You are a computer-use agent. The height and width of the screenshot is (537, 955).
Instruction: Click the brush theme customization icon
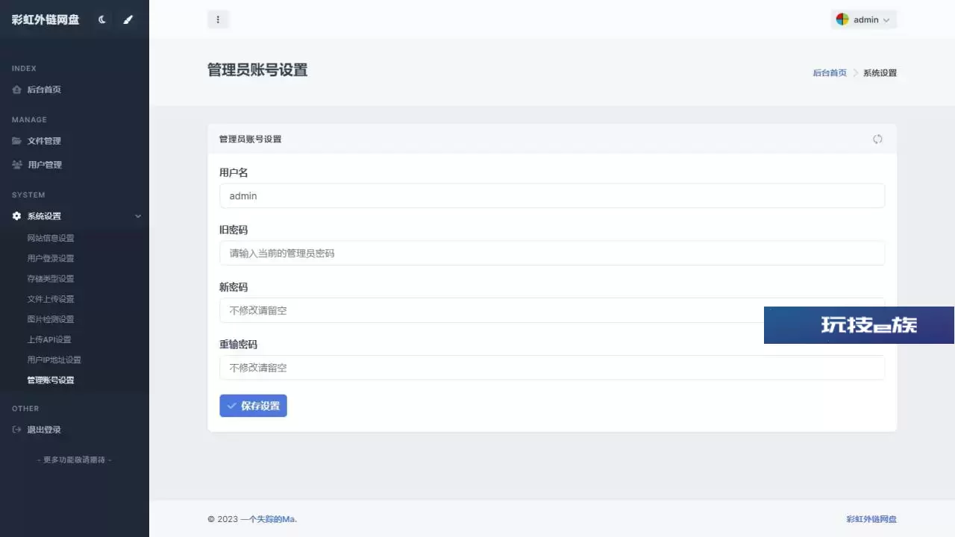(x=128, y=20)
